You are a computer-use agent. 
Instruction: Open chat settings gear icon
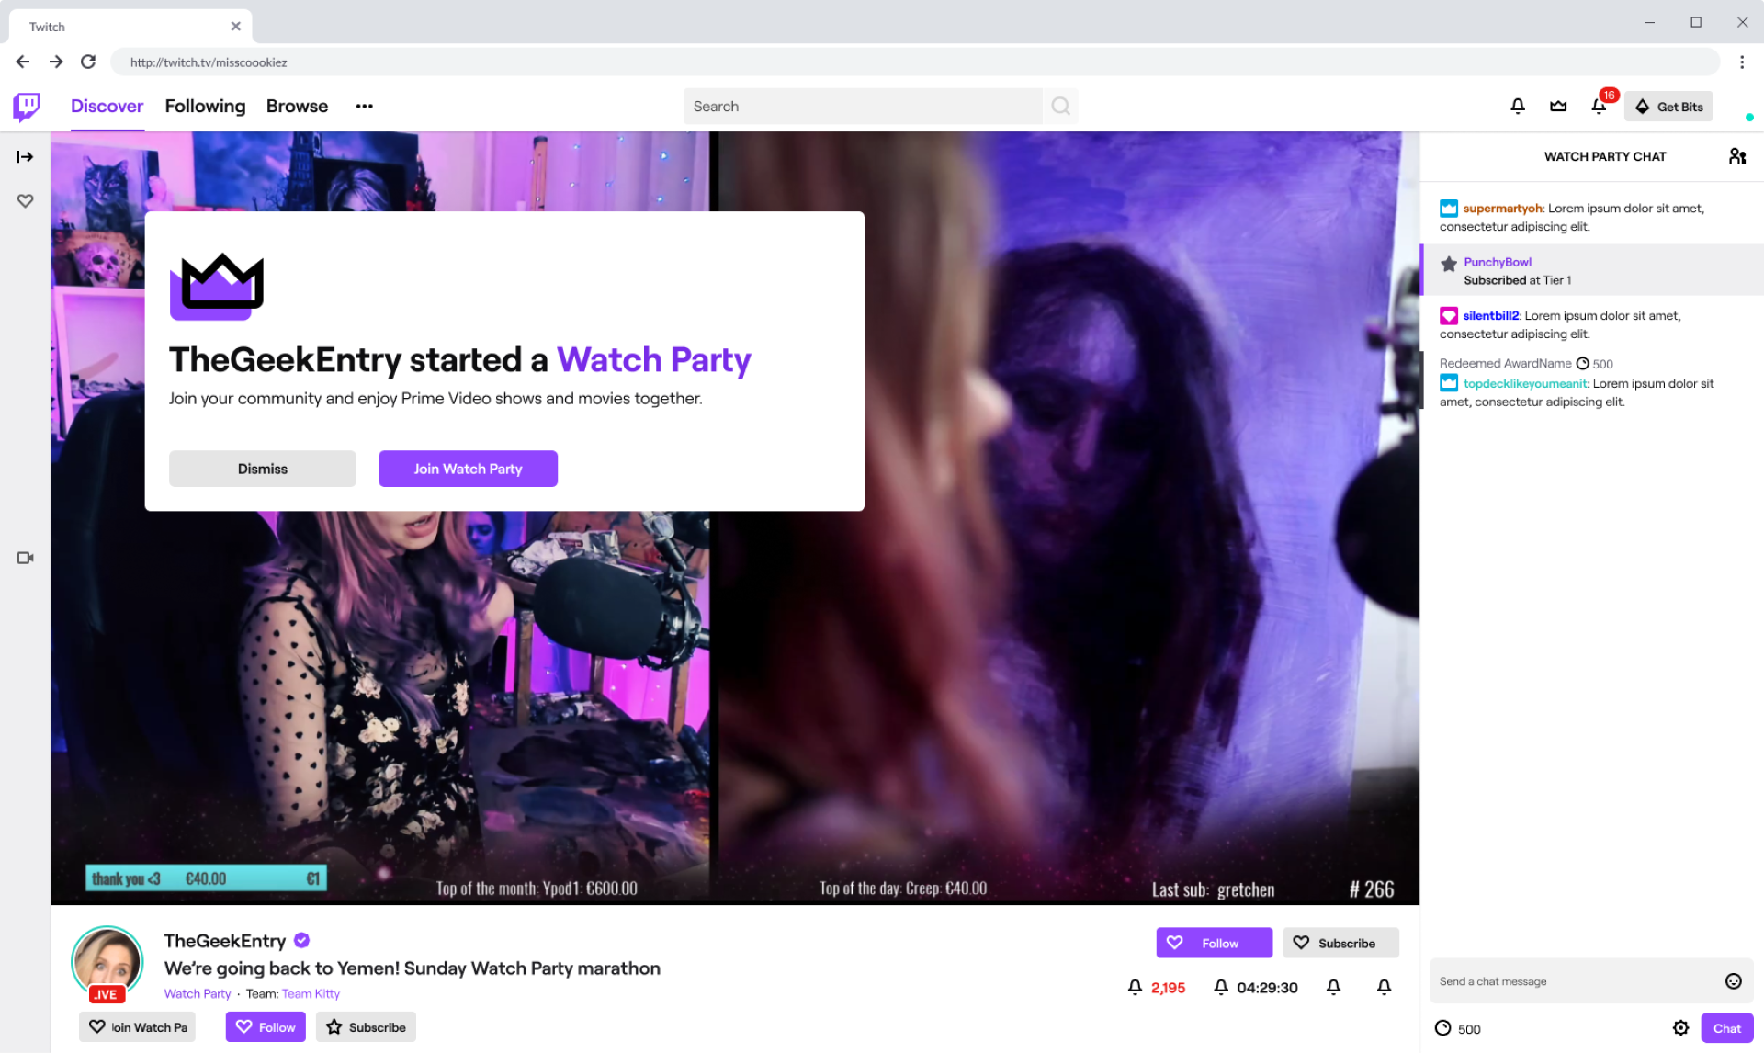coord(1680,1028)
